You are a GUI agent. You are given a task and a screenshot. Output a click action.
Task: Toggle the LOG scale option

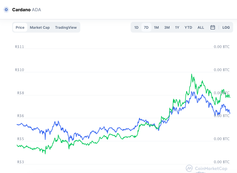(226, 28)
